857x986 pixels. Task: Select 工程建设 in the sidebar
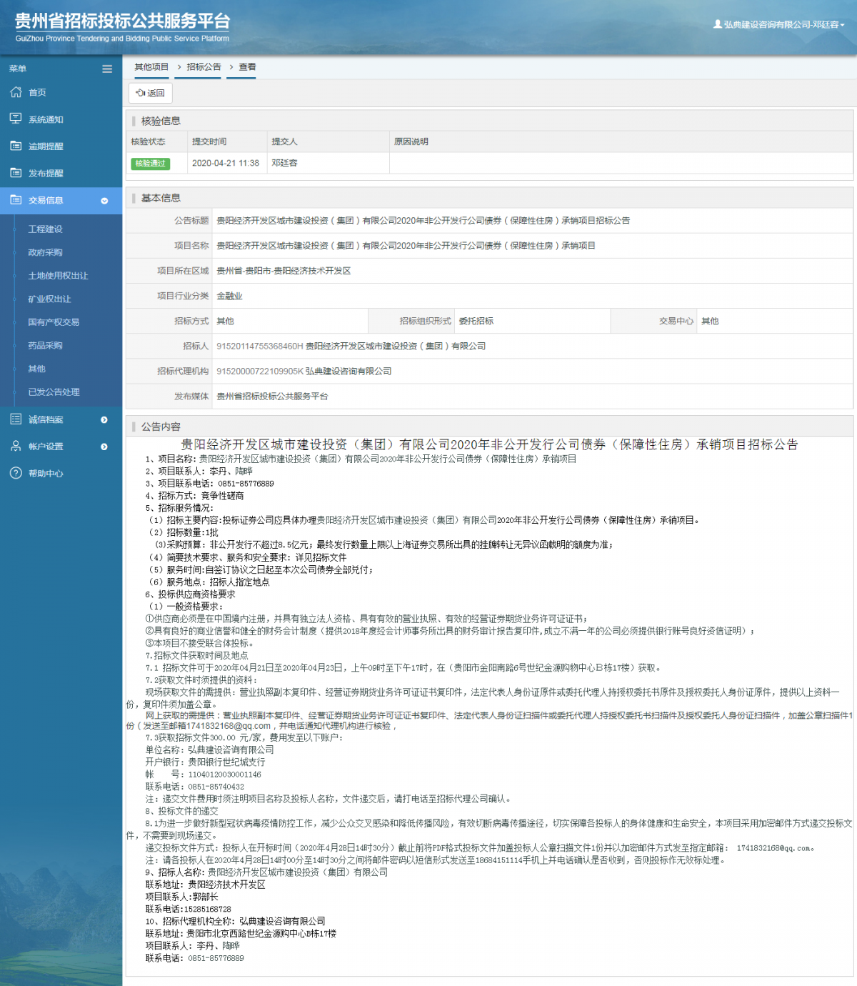pyautogui.click(x=45, y=229)
